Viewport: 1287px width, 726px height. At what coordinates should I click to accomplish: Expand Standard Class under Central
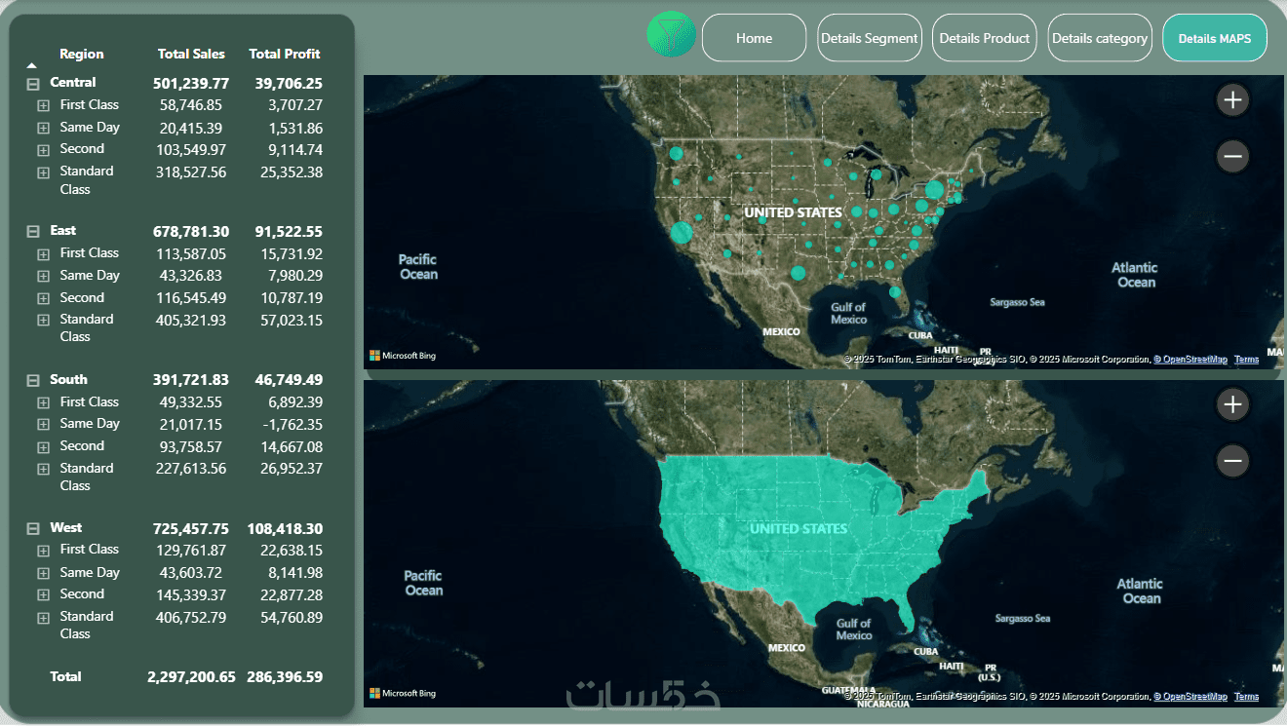click(43, 172)
